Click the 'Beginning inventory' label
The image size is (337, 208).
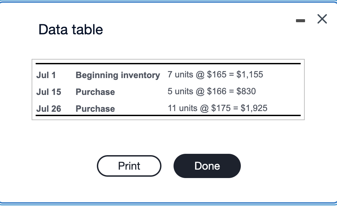tap(118, 75)
